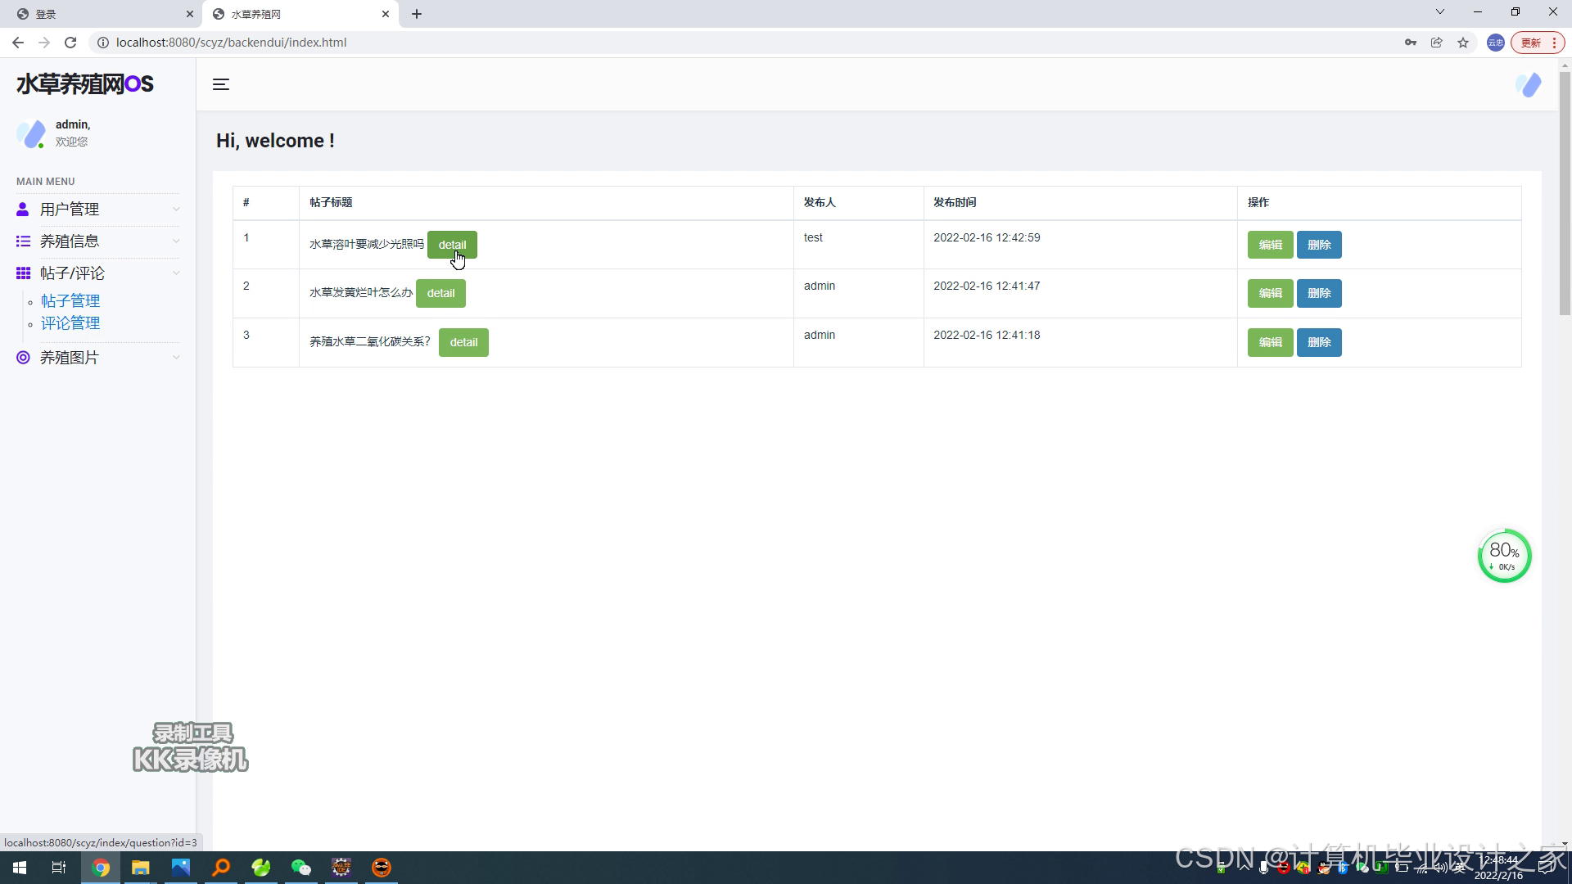
Task: Collapse the 帖子/评论 menu chevron
Action: click(176, 273)
